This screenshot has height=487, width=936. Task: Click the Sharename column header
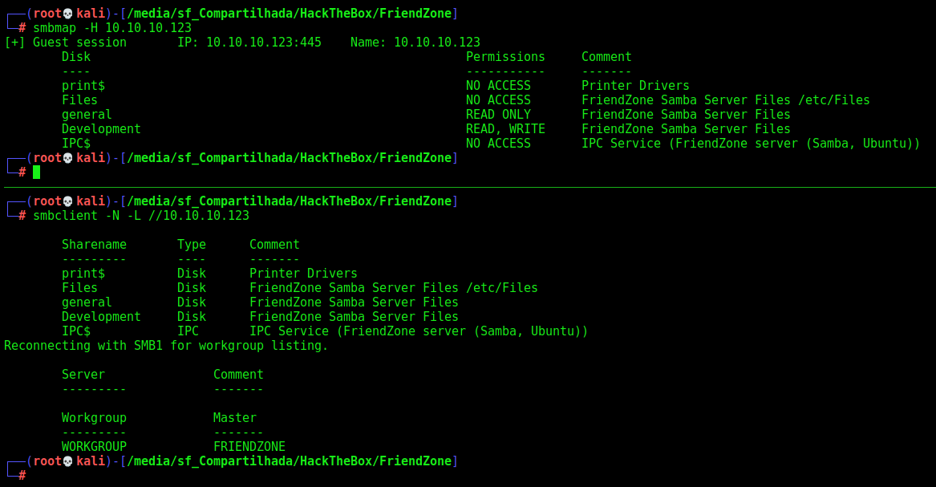coord(94,245)
